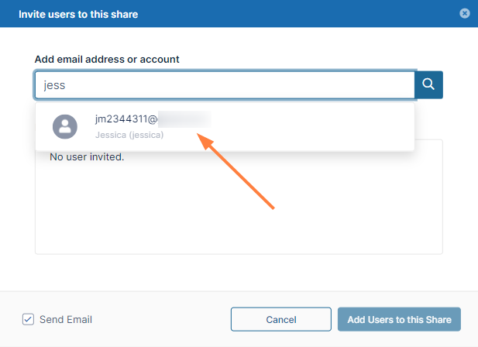Click Add Users to this Share
The image size is (478, 347).
tap(399, 319)
